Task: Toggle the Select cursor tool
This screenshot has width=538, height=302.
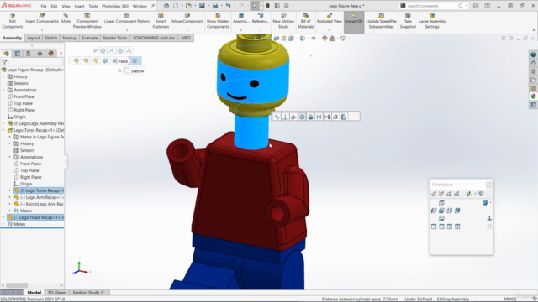Action: point(254,6)
